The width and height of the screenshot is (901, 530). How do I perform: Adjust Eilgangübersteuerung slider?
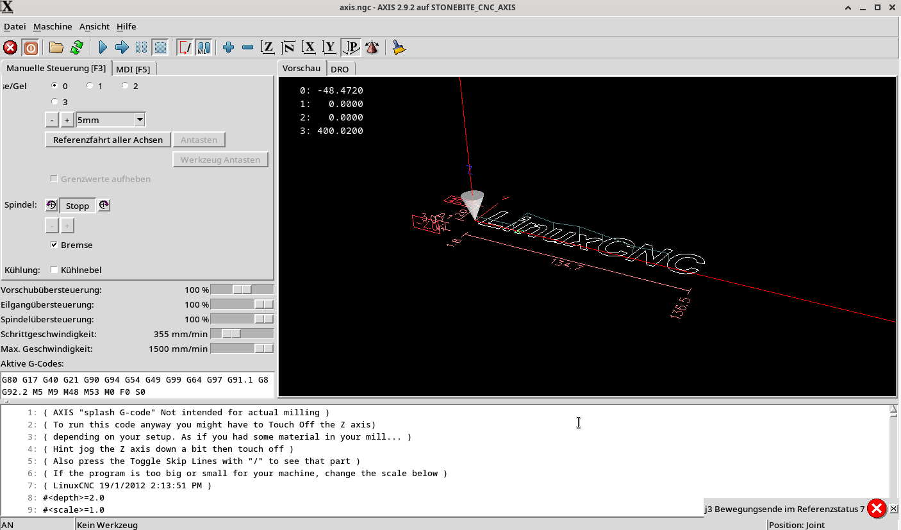click(x=242, y=304)
